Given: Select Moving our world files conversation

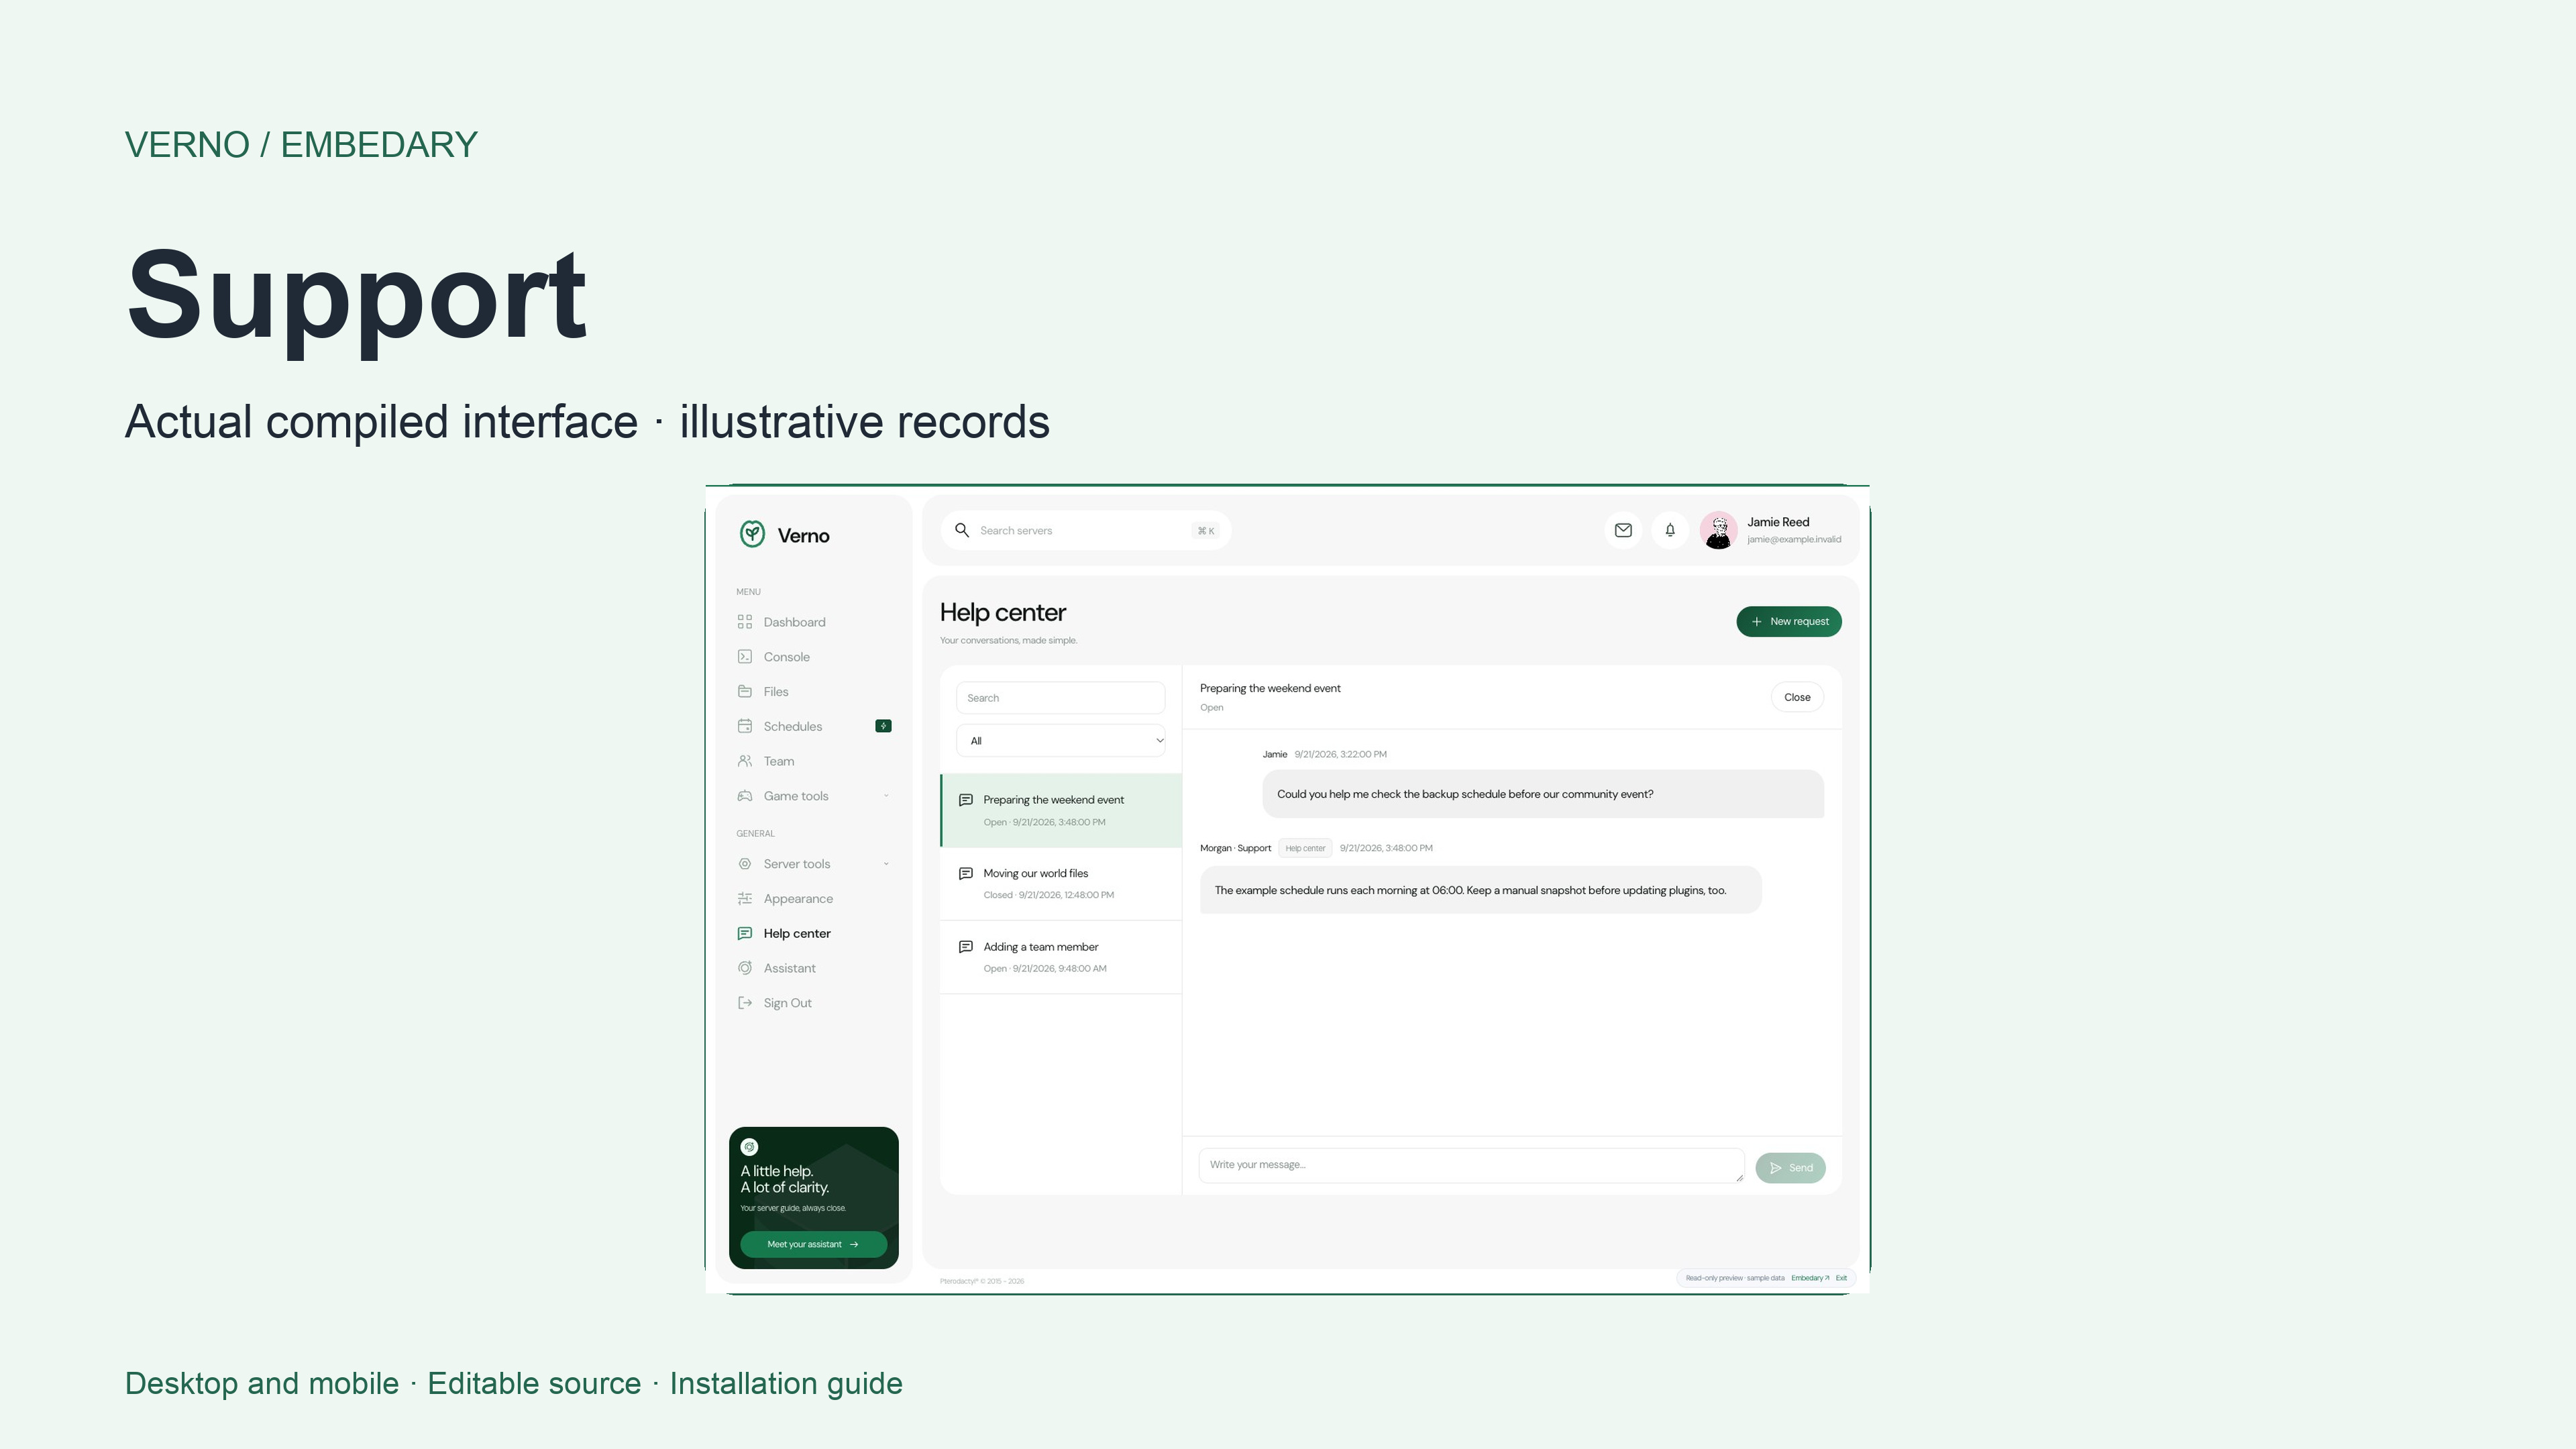Looking at the screenshot, I should [x=1061, y=884].
